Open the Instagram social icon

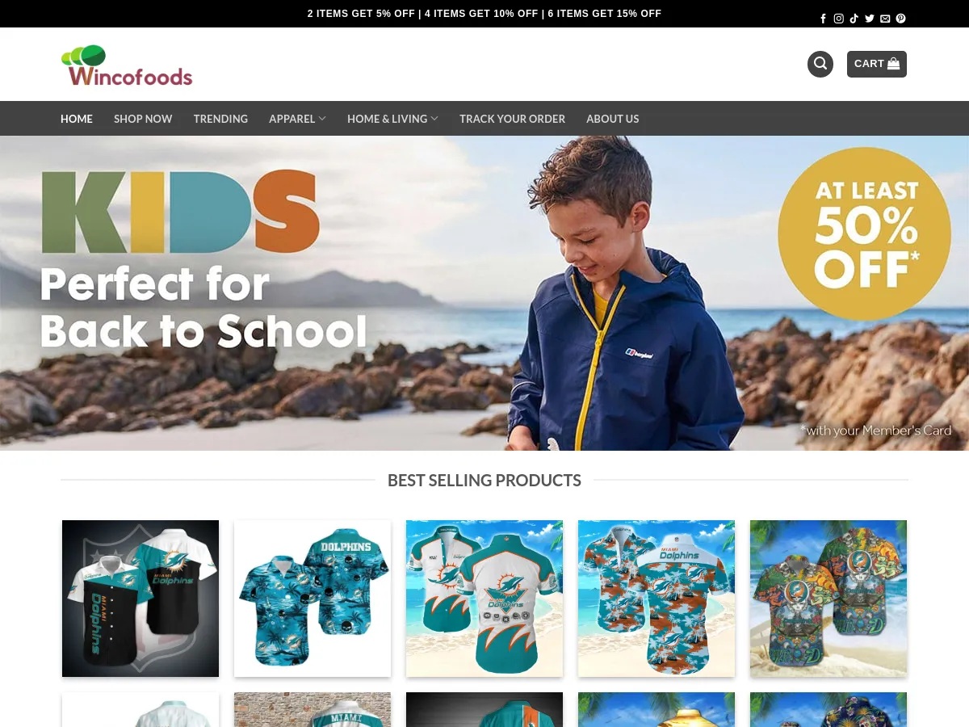coord(839,19)
